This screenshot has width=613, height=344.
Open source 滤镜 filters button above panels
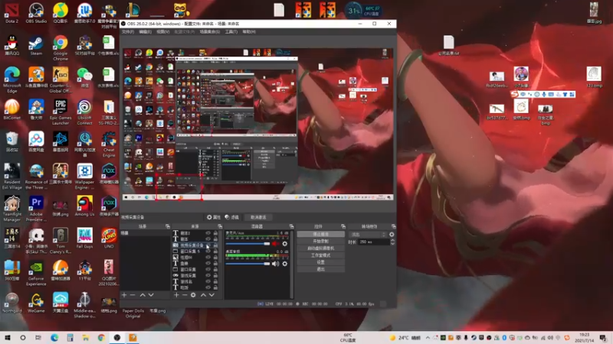point(232,217)
